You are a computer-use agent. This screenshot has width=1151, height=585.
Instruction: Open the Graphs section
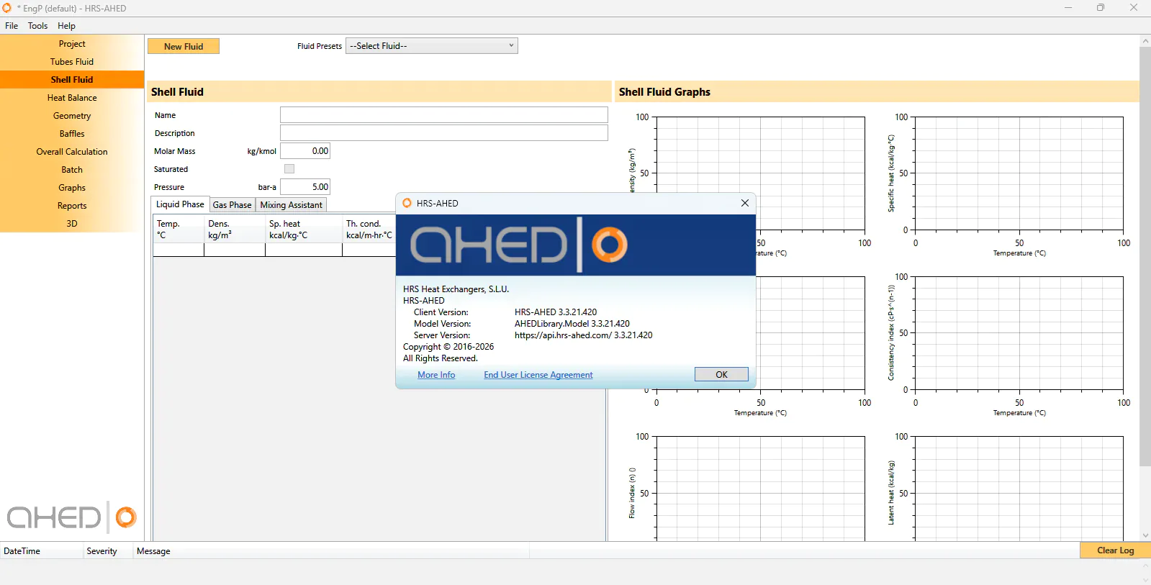[x=72, y=188]
